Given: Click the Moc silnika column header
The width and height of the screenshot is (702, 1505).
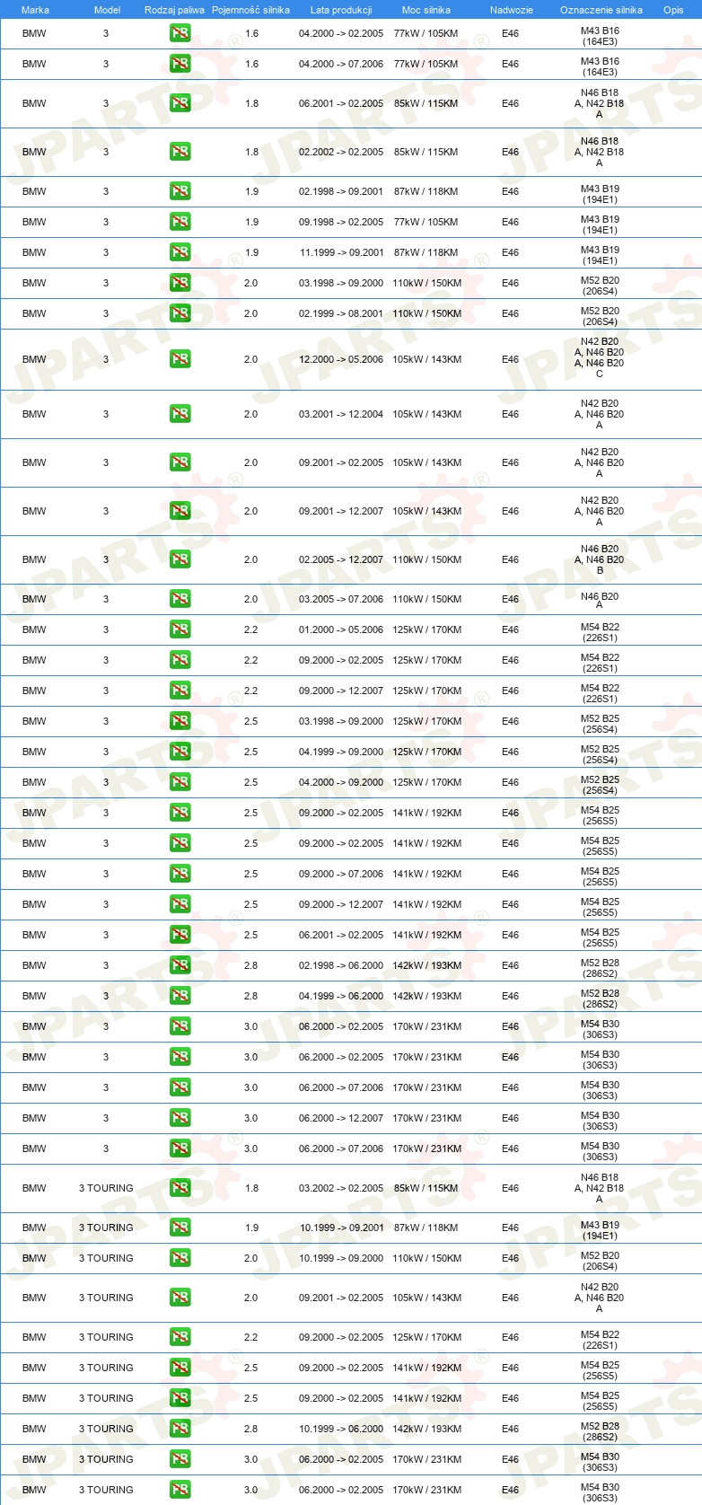Looking at the screenshot, I should coord(426,10).
